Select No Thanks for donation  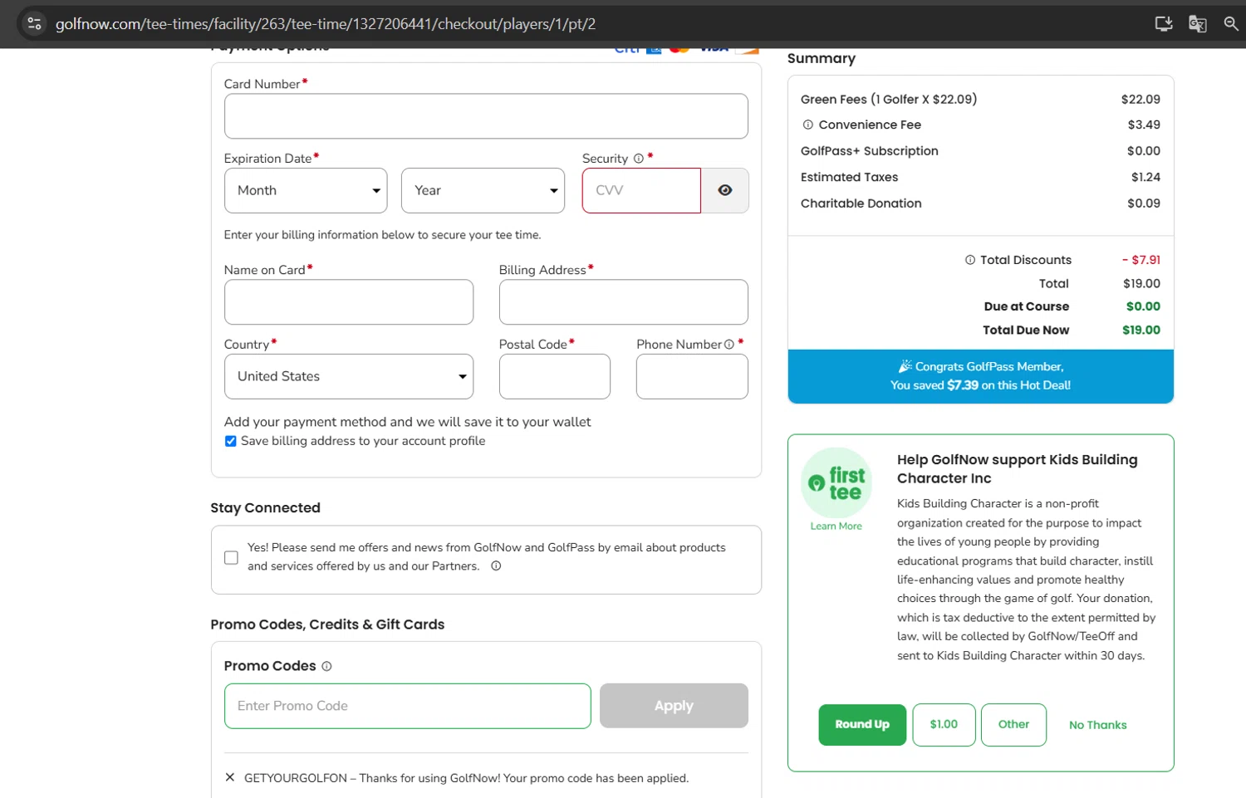coord(1097,725)
